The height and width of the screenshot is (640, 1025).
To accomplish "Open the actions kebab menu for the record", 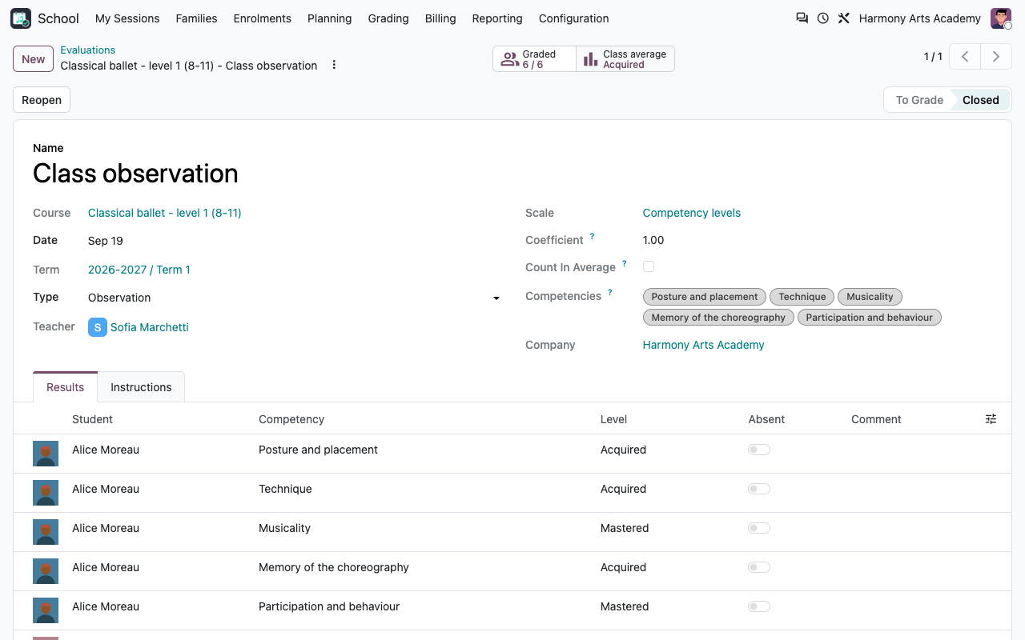I will [x=334, y=65].
